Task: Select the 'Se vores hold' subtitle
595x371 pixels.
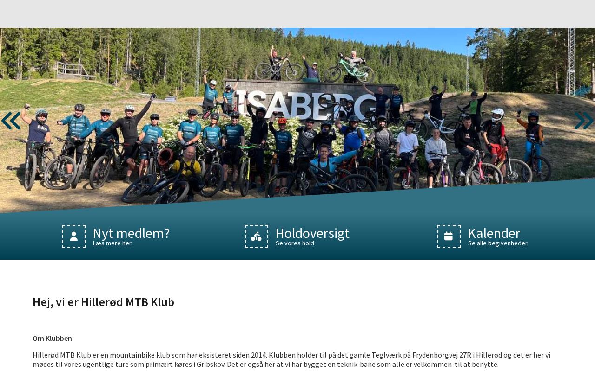Action: click(x=295, y=243)
